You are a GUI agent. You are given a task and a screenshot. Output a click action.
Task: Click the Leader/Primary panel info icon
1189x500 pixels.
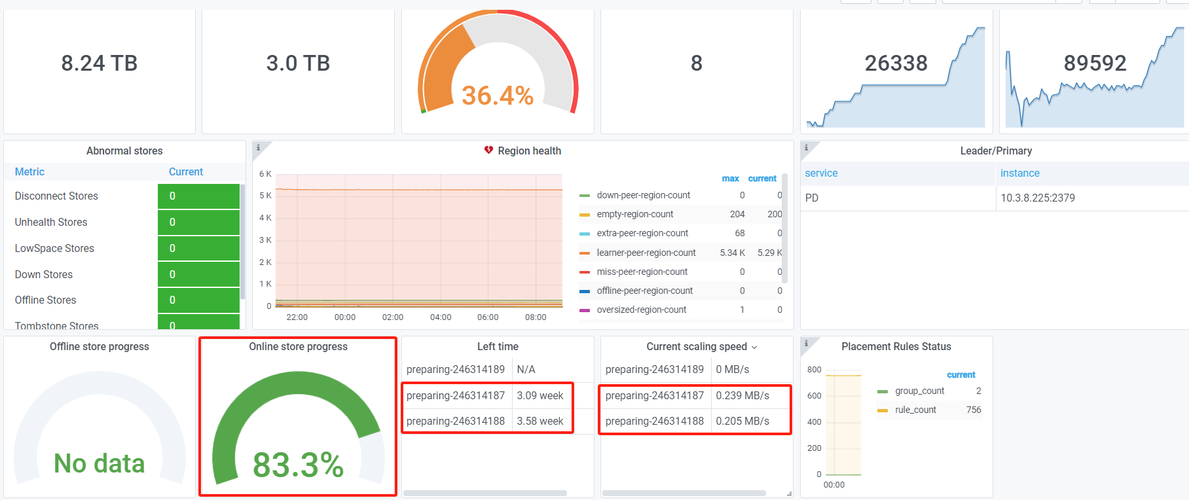(x=806, y=147)
